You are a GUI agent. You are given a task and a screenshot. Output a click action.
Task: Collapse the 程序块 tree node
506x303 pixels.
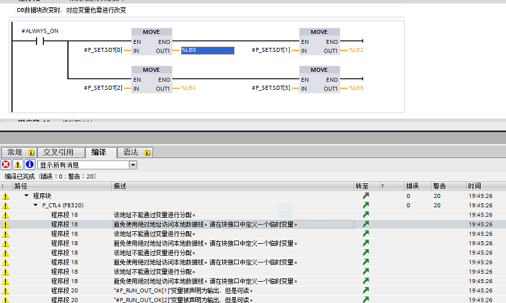tap(27, 195)
